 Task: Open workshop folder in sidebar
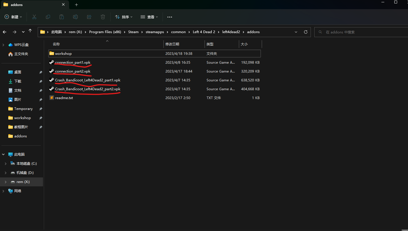[x=23, y=118]
